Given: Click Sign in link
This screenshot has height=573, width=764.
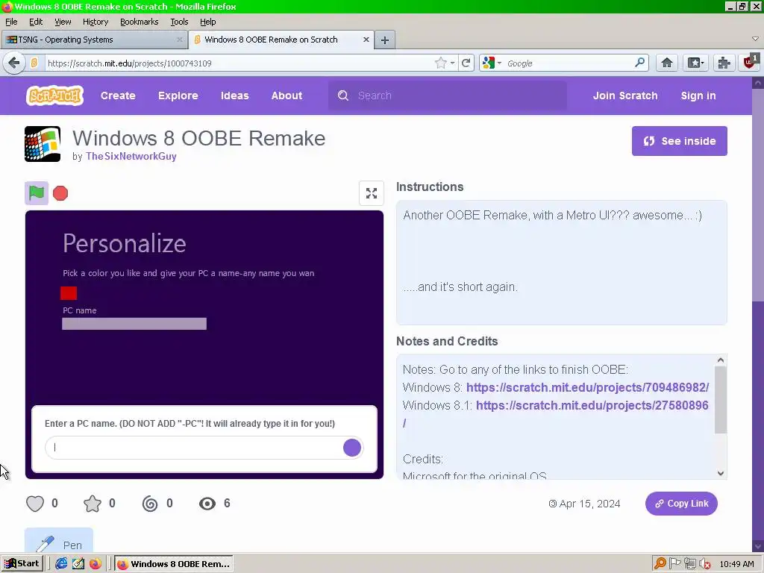Looking at the screenshot, I should pyautogui.click(x=698, y=95).
